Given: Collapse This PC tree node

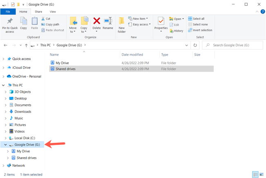Looking at the screenshot, I should (3, 85).
